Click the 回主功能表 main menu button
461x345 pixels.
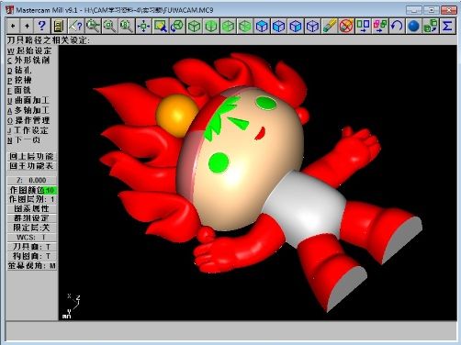coord(31,166)
